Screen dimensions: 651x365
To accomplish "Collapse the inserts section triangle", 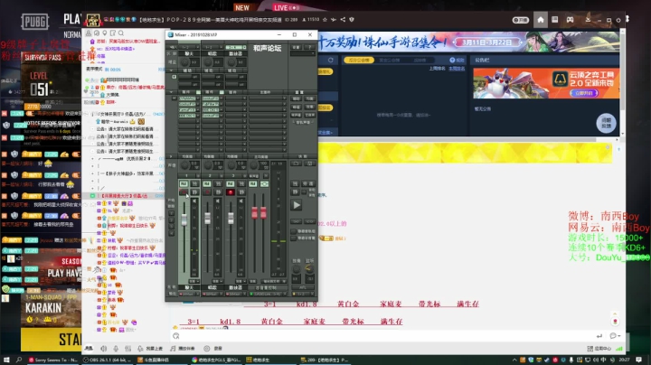I will point(171,92).
